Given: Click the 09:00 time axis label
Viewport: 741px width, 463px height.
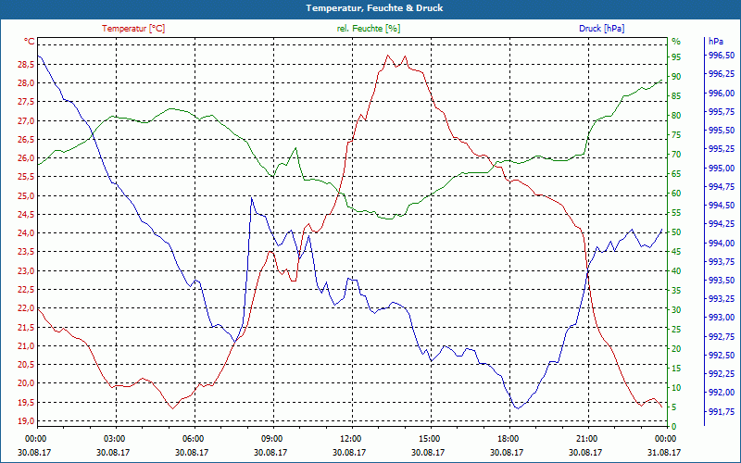Looking at the screenshot, I should (x=271, y=439).
